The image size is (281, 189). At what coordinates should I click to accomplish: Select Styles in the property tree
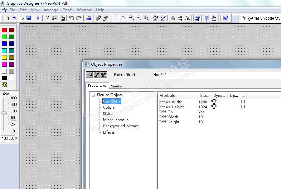(108, 114)
